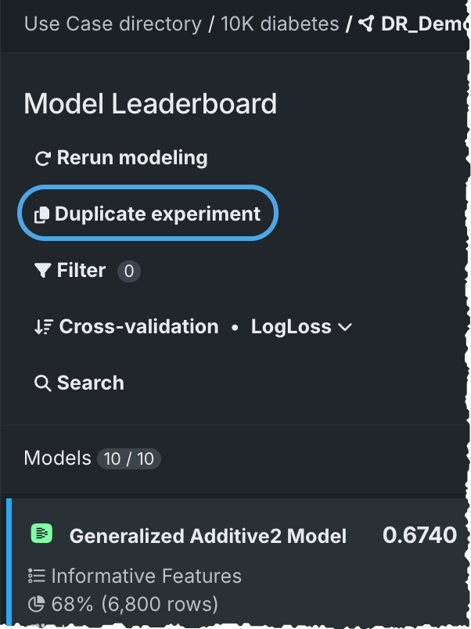Click the 0.6740 LogLoss score value
This screenshot has width=471, height=629.
pos(419,535)
